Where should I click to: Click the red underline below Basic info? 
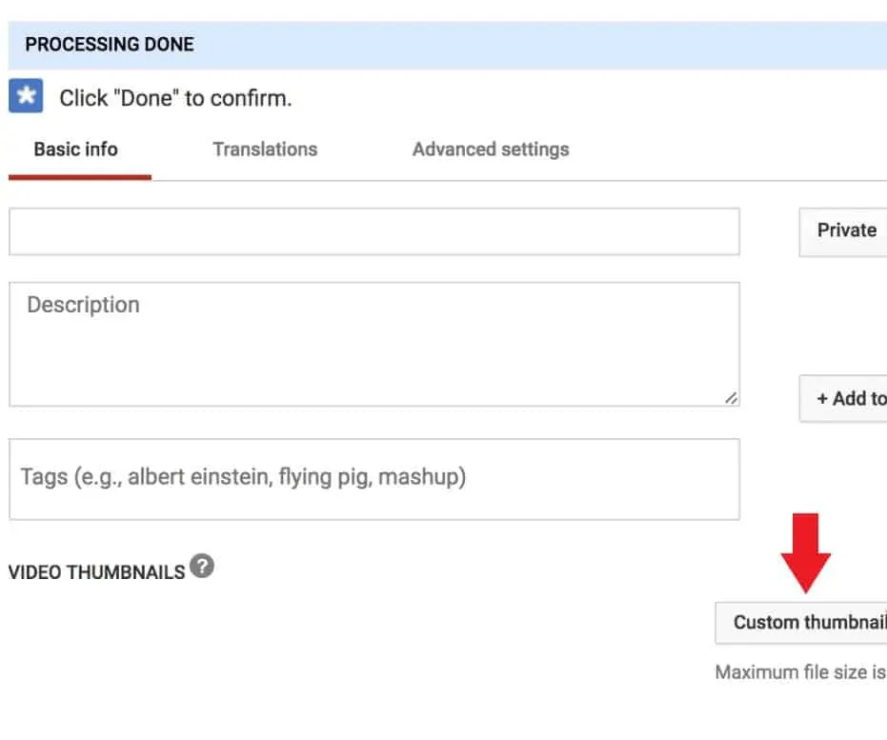pos(80,177)
